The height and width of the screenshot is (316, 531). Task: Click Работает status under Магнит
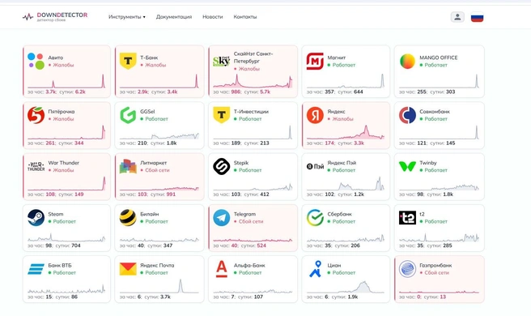click(342, 65)
